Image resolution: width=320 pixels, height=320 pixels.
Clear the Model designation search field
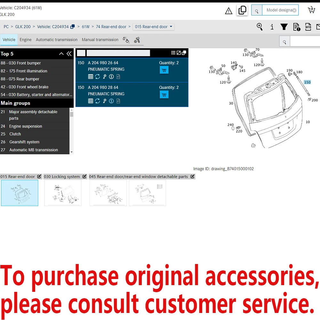tap(294, 11)
